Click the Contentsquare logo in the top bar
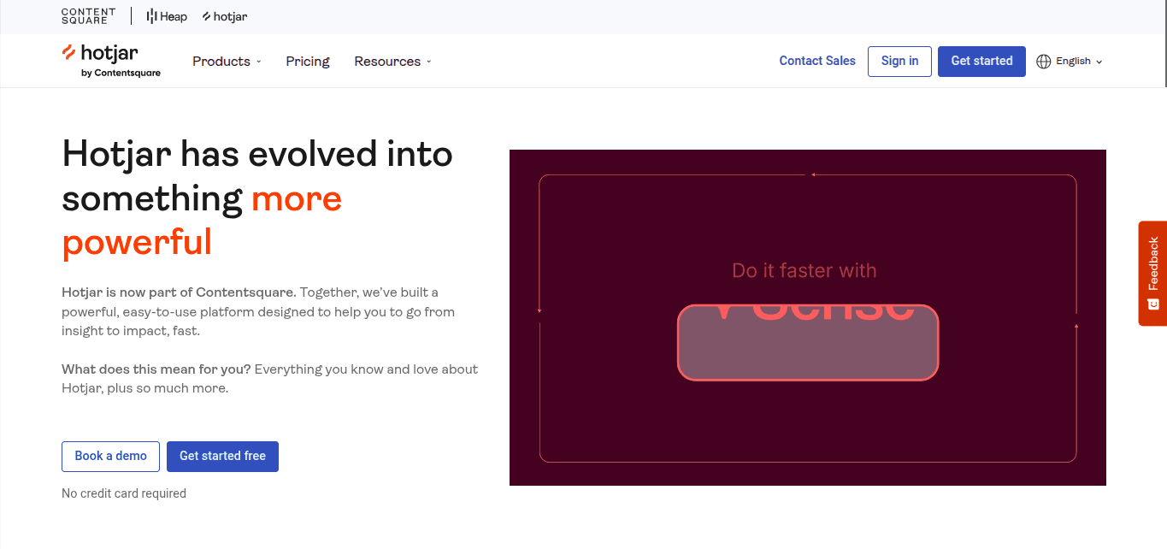Viewport: 1167px width, 549px height. 88,15
